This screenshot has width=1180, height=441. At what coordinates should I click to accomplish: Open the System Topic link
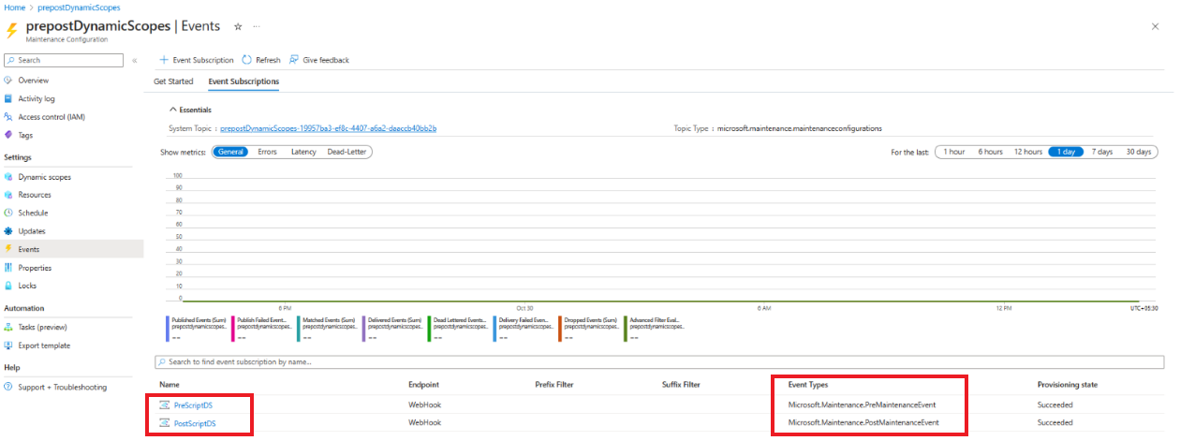click(x=328, y=128)
